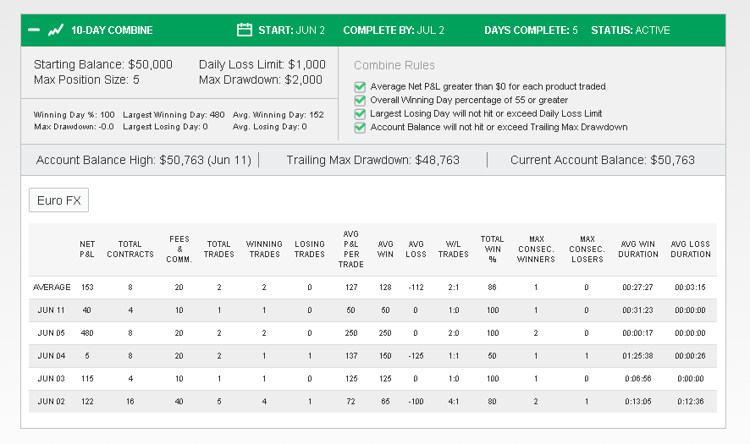Toggle the Largest Losing Day rule checkbox
750x444 pixels.
360,113
